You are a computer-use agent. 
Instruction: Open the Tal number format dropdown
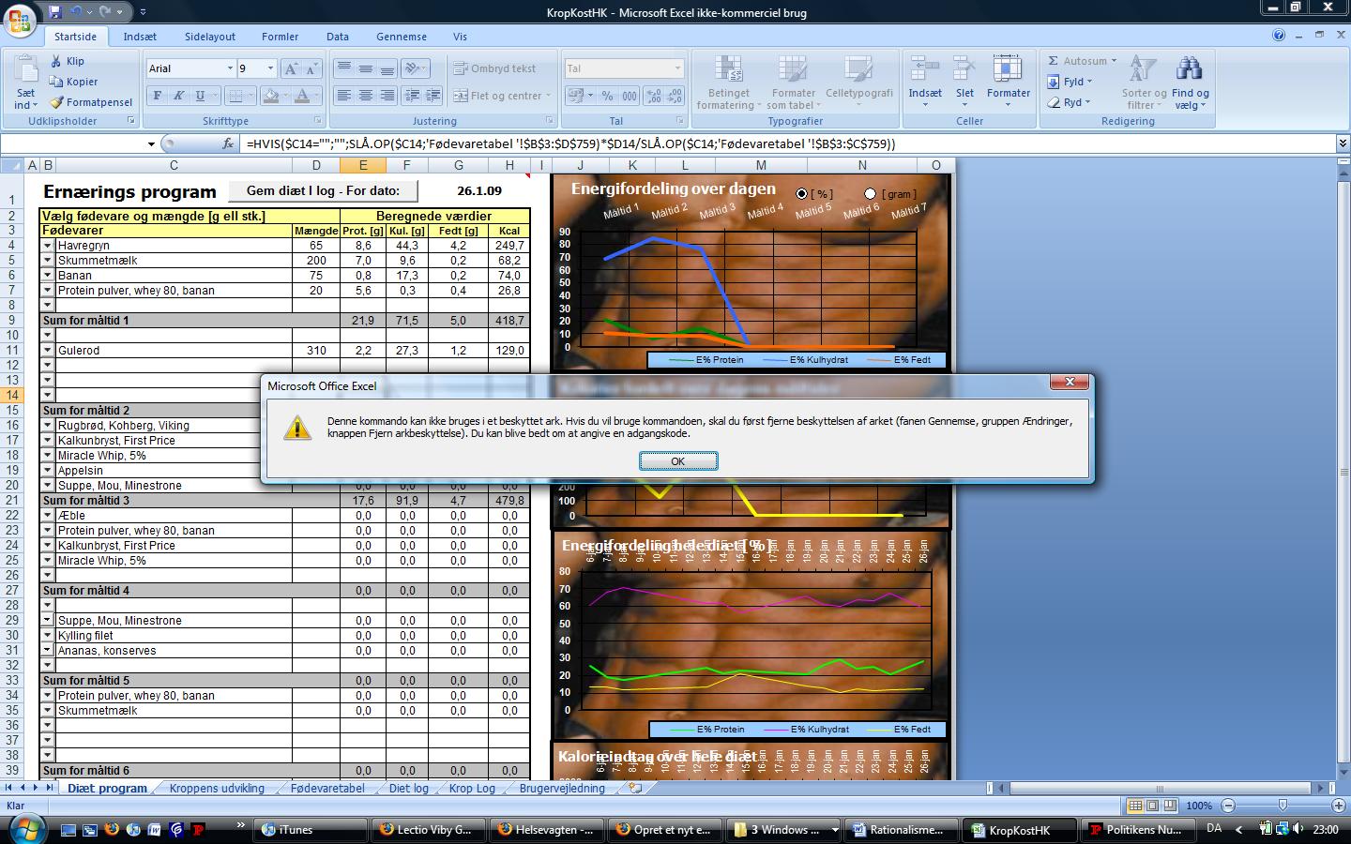[x=677, y=68]
